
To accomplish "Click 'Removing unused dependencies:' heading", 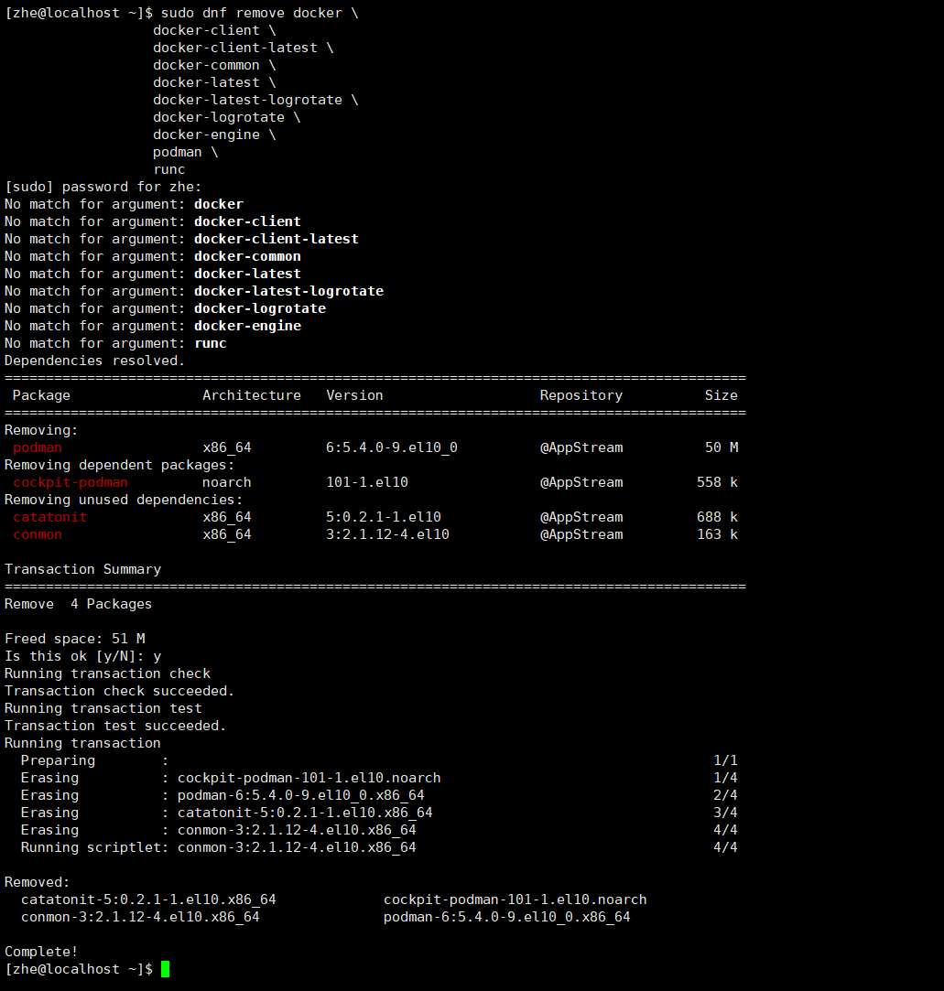I will click(x=124, y=500).
